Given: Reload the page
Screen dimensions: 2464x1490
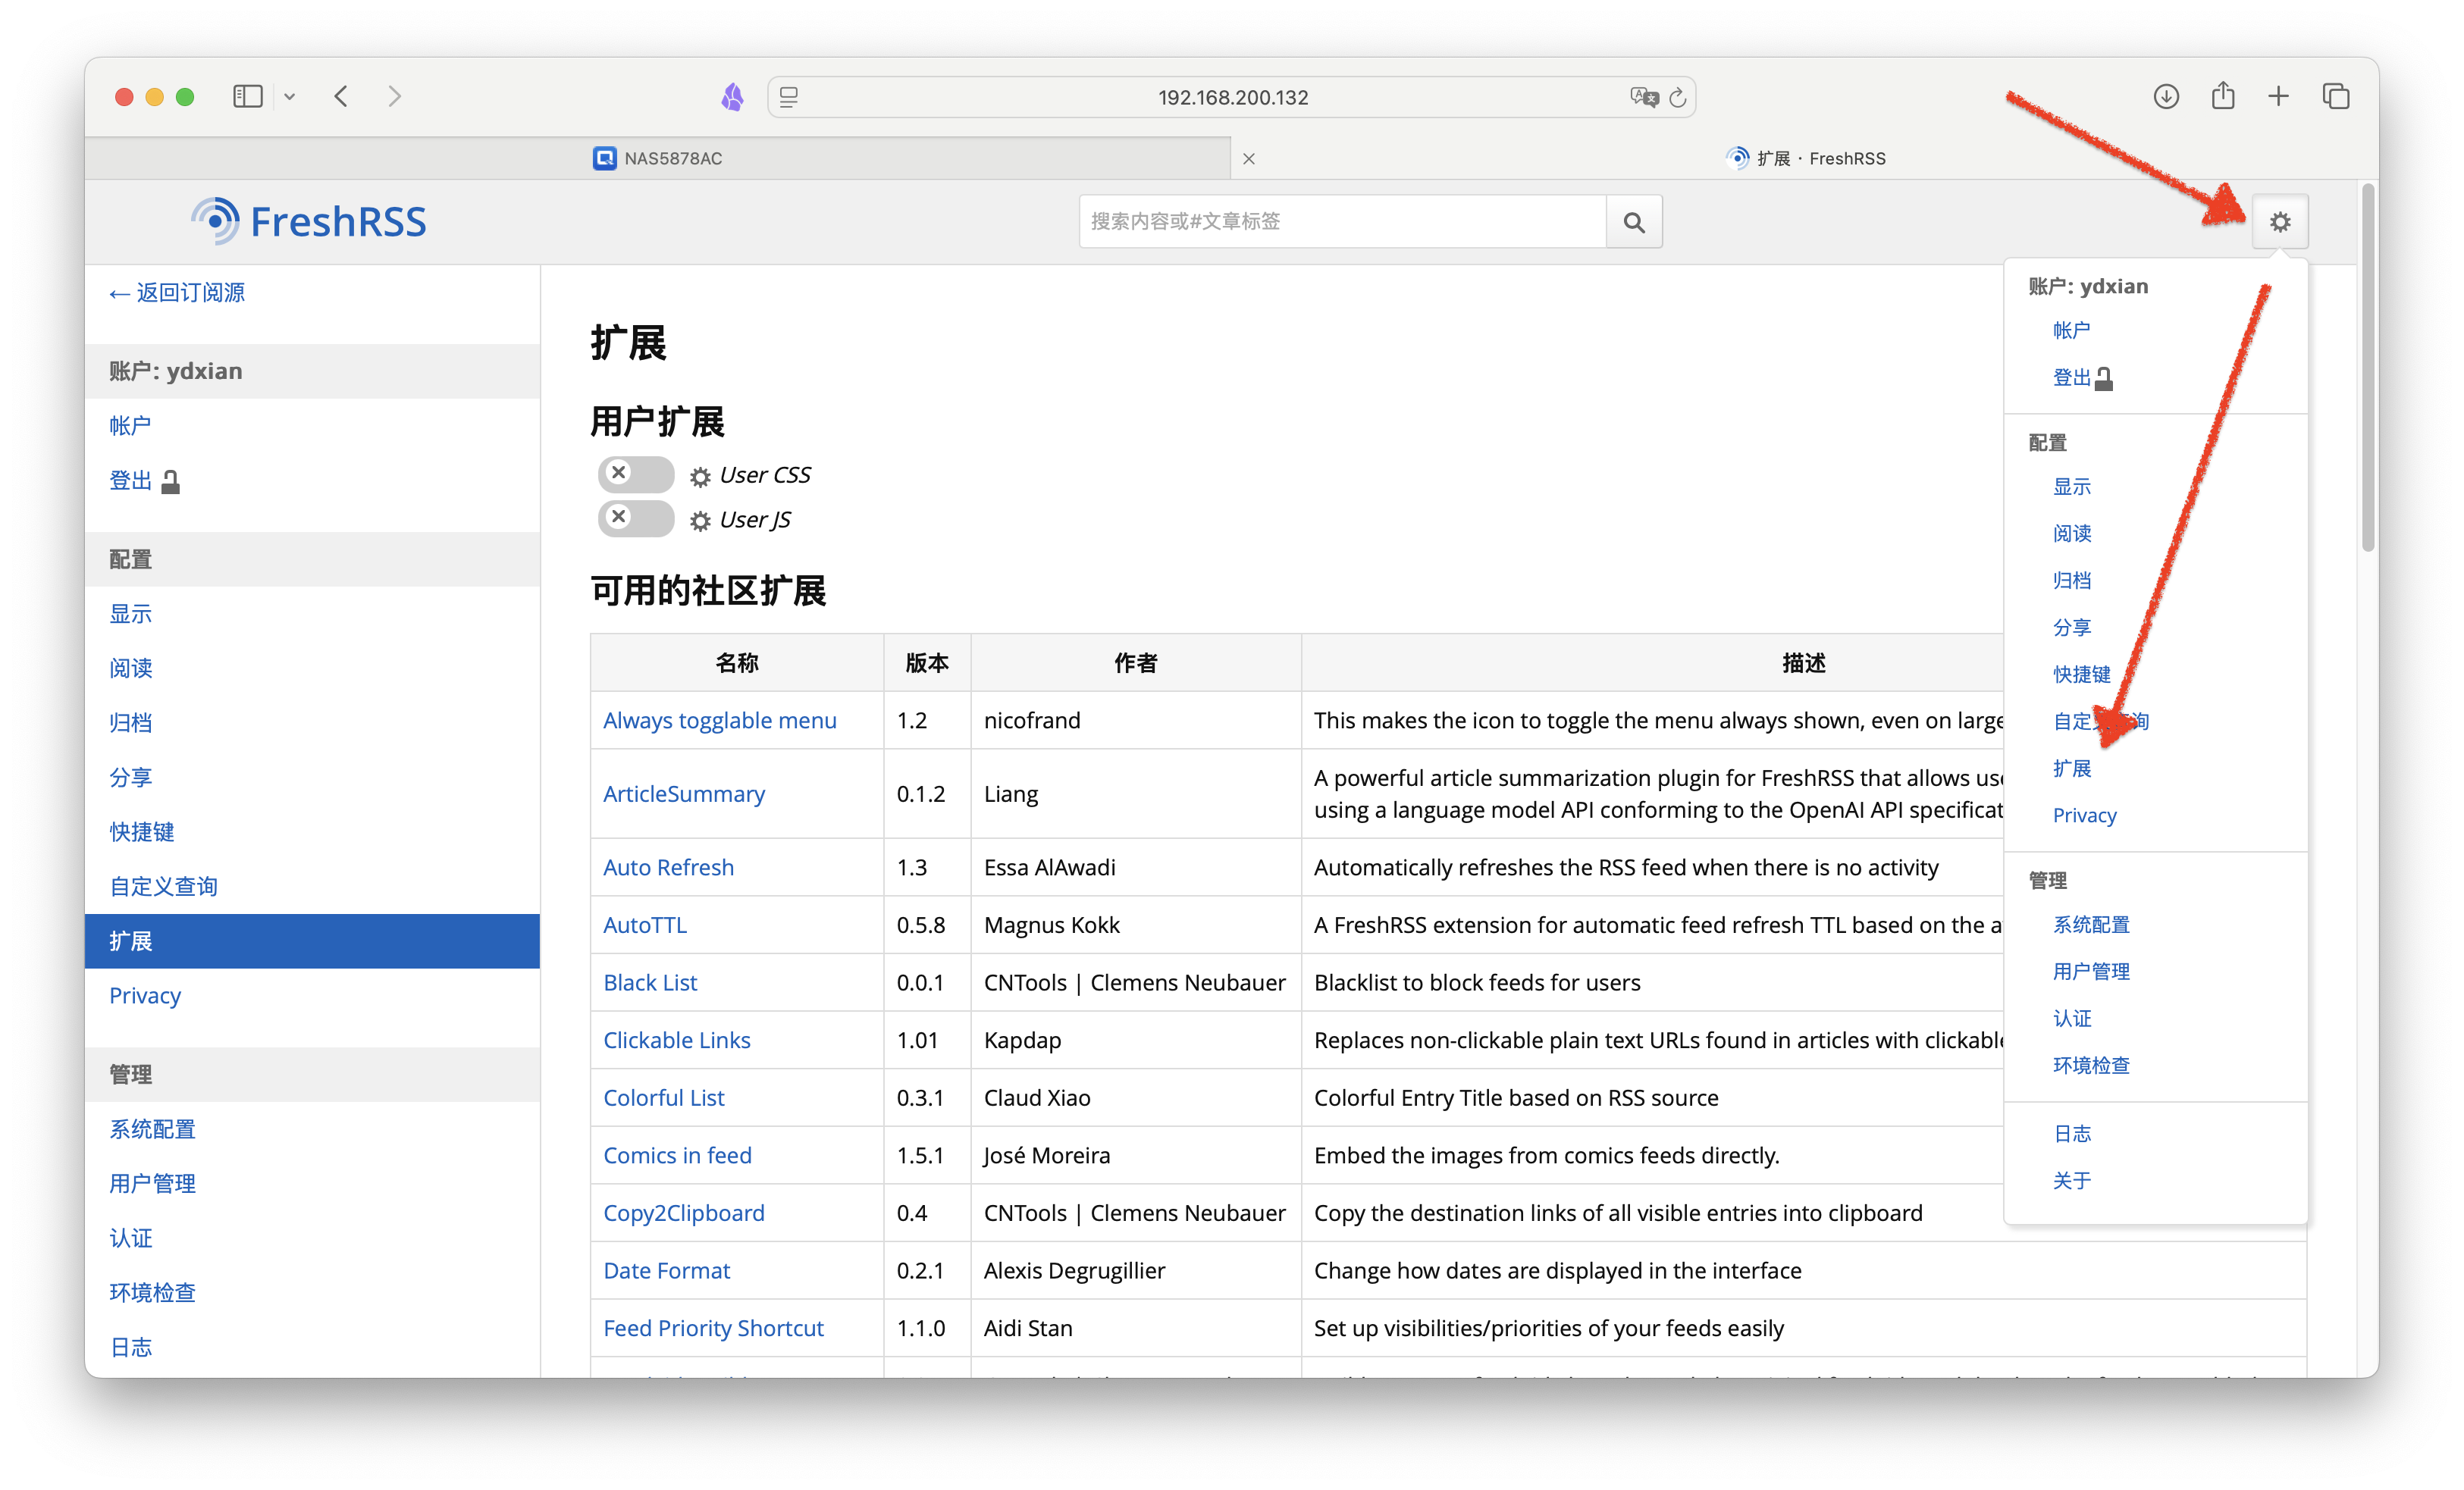Looking at the screenshot, I should pyautogui.click(x=1678, y=97).
